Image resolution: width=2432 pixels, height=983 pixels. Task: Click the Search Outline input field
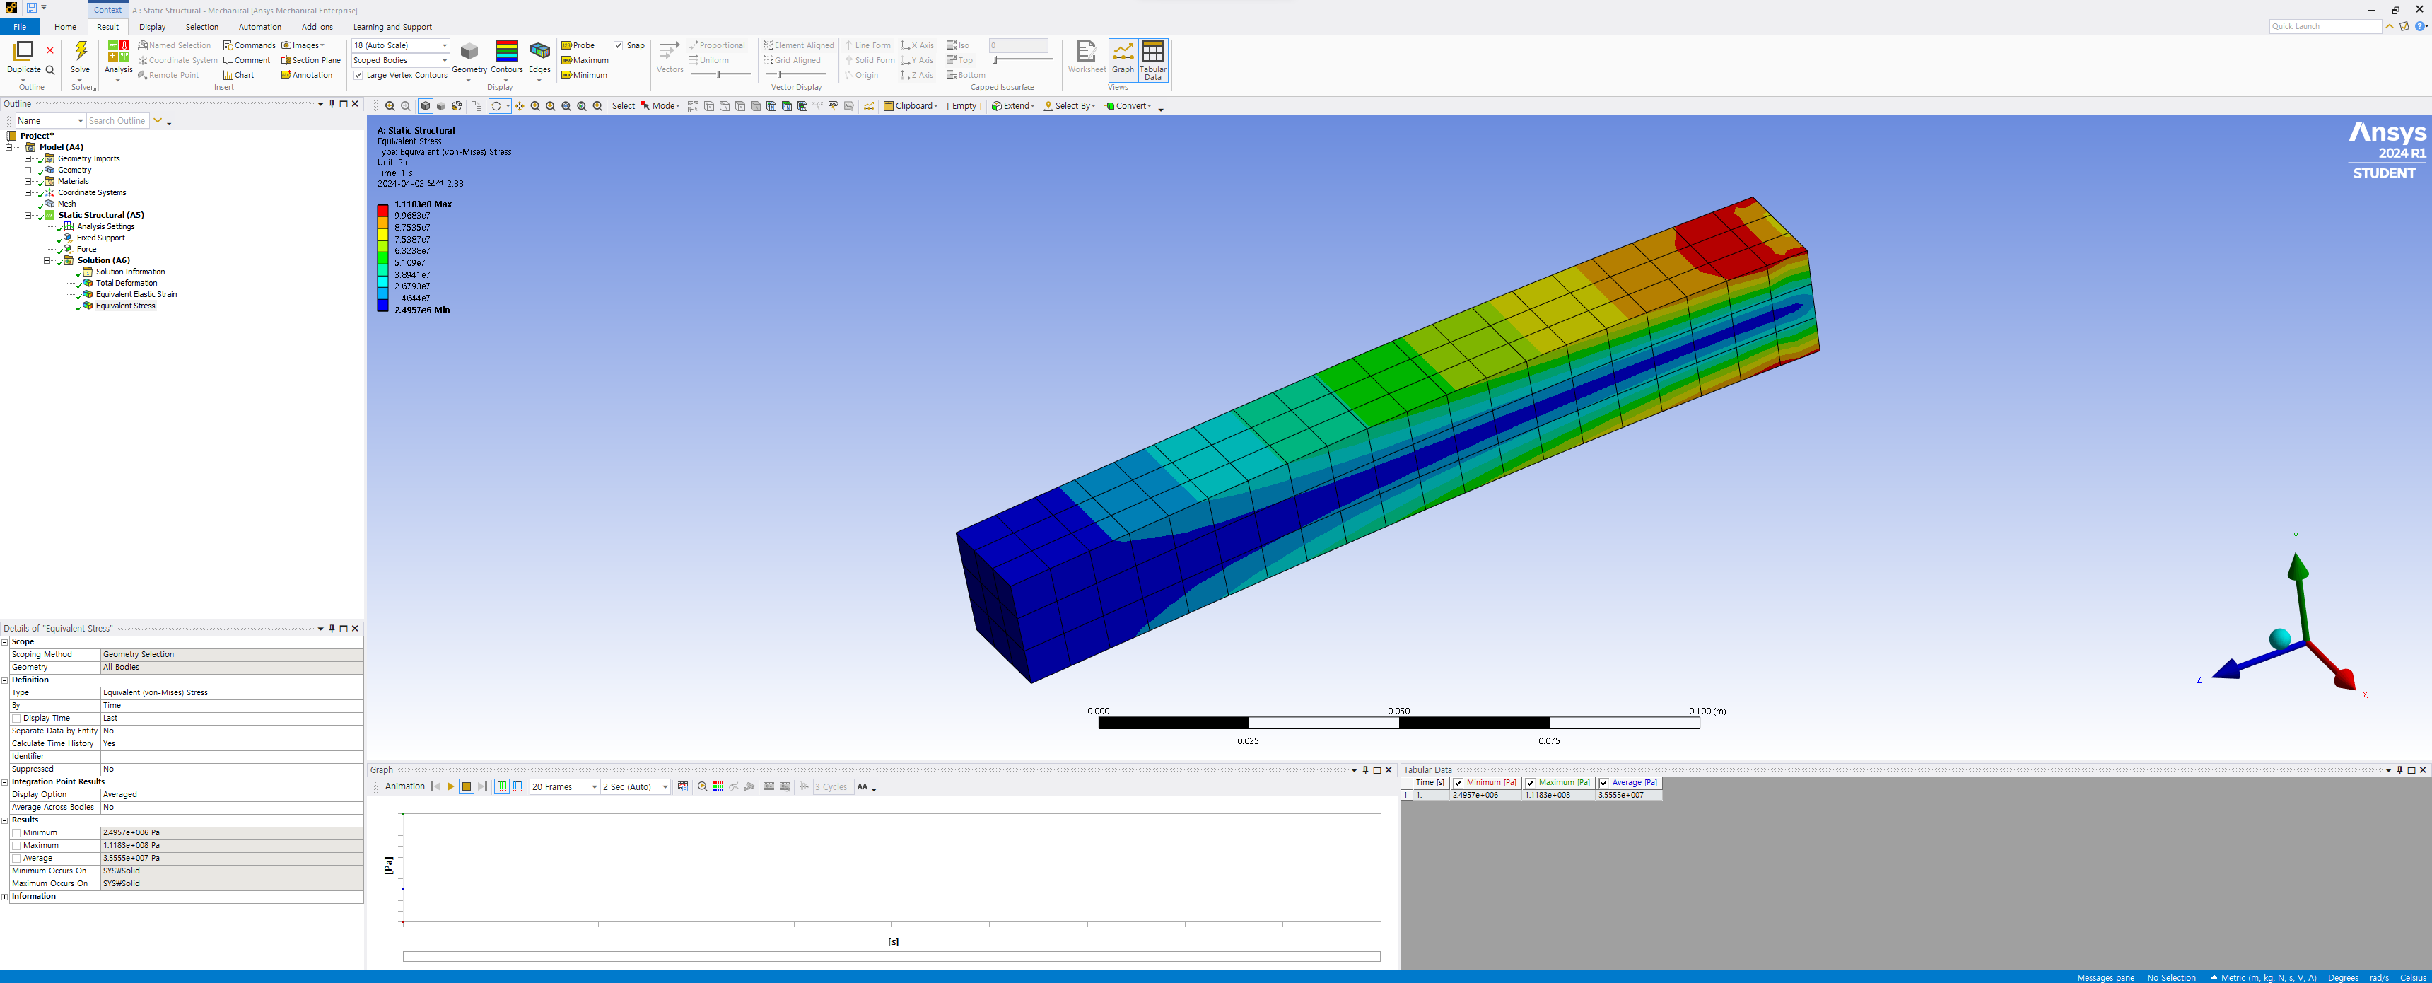click(x=118, y=121)
